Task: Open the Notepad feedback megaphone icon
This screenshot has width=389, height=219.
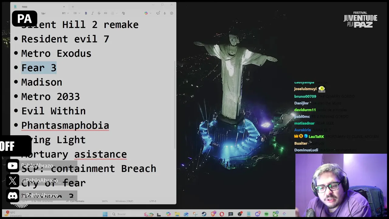Action: click(158, 13)
